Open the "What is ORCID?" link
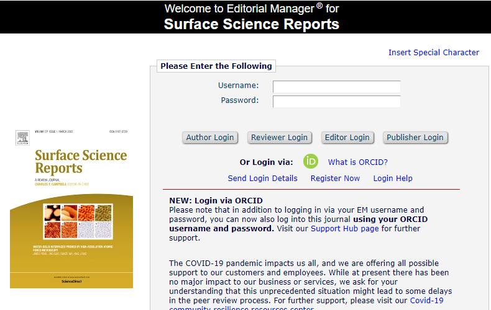The height and width of the screenshot is (310, 491). tap(357, 162)
